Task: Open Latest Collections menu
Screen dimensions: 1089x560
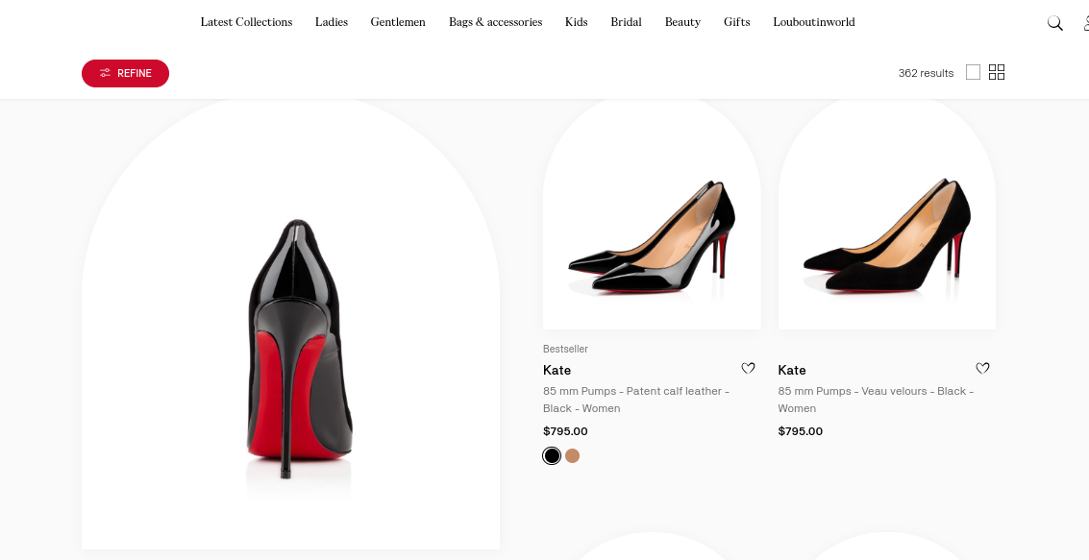Action: (247, 22)
